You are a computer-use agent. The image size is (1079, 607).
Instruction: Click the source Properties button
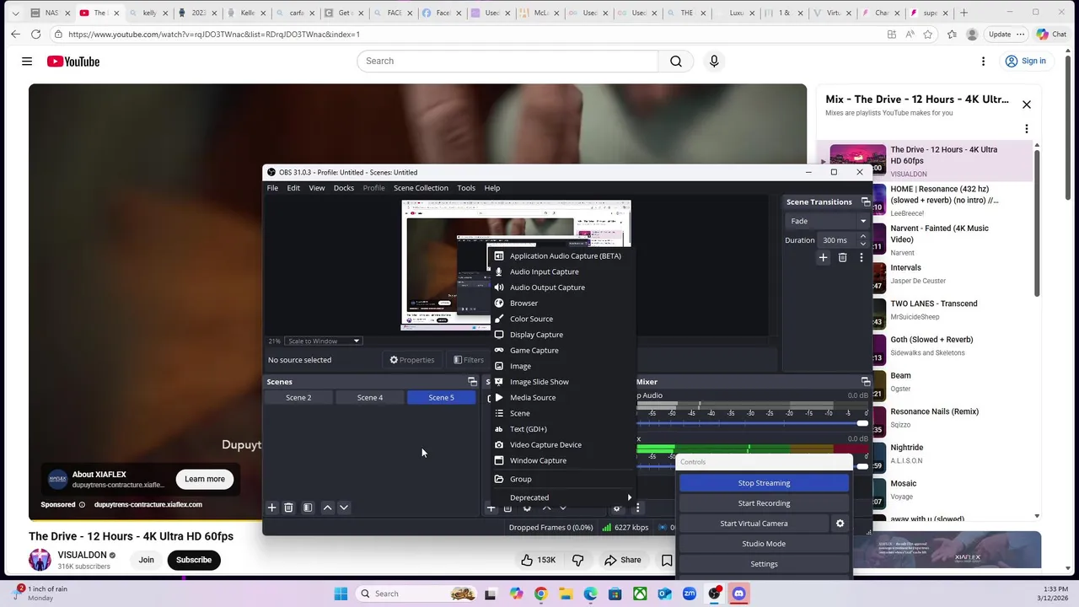411,360
